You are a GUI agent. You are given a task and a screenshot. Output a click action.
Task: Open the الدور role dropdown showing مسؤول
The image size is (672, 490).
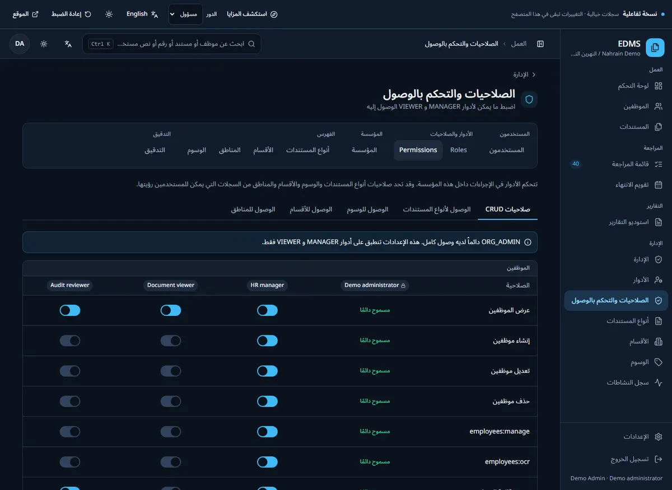(185, 14)
